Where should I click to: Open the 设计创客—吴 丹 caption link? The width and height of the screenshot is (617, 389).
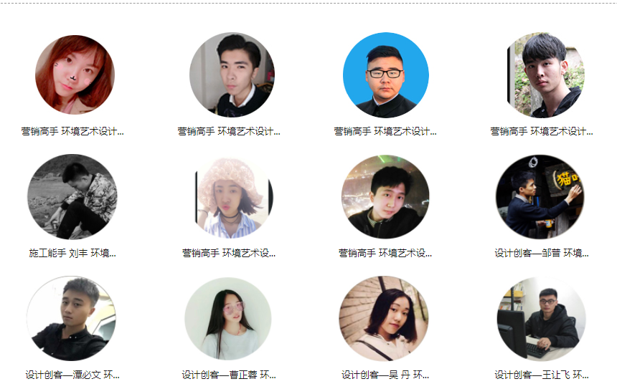385,375
